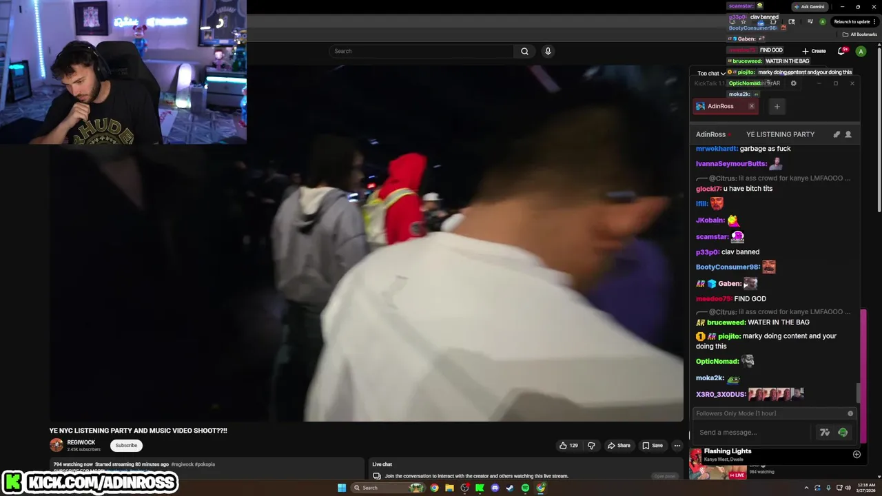The image size is (882, 496).
Task: Show hidden system tray icons
Action: point(806,488)
